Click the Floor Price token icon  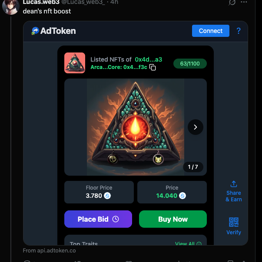[x=107, y=196]
